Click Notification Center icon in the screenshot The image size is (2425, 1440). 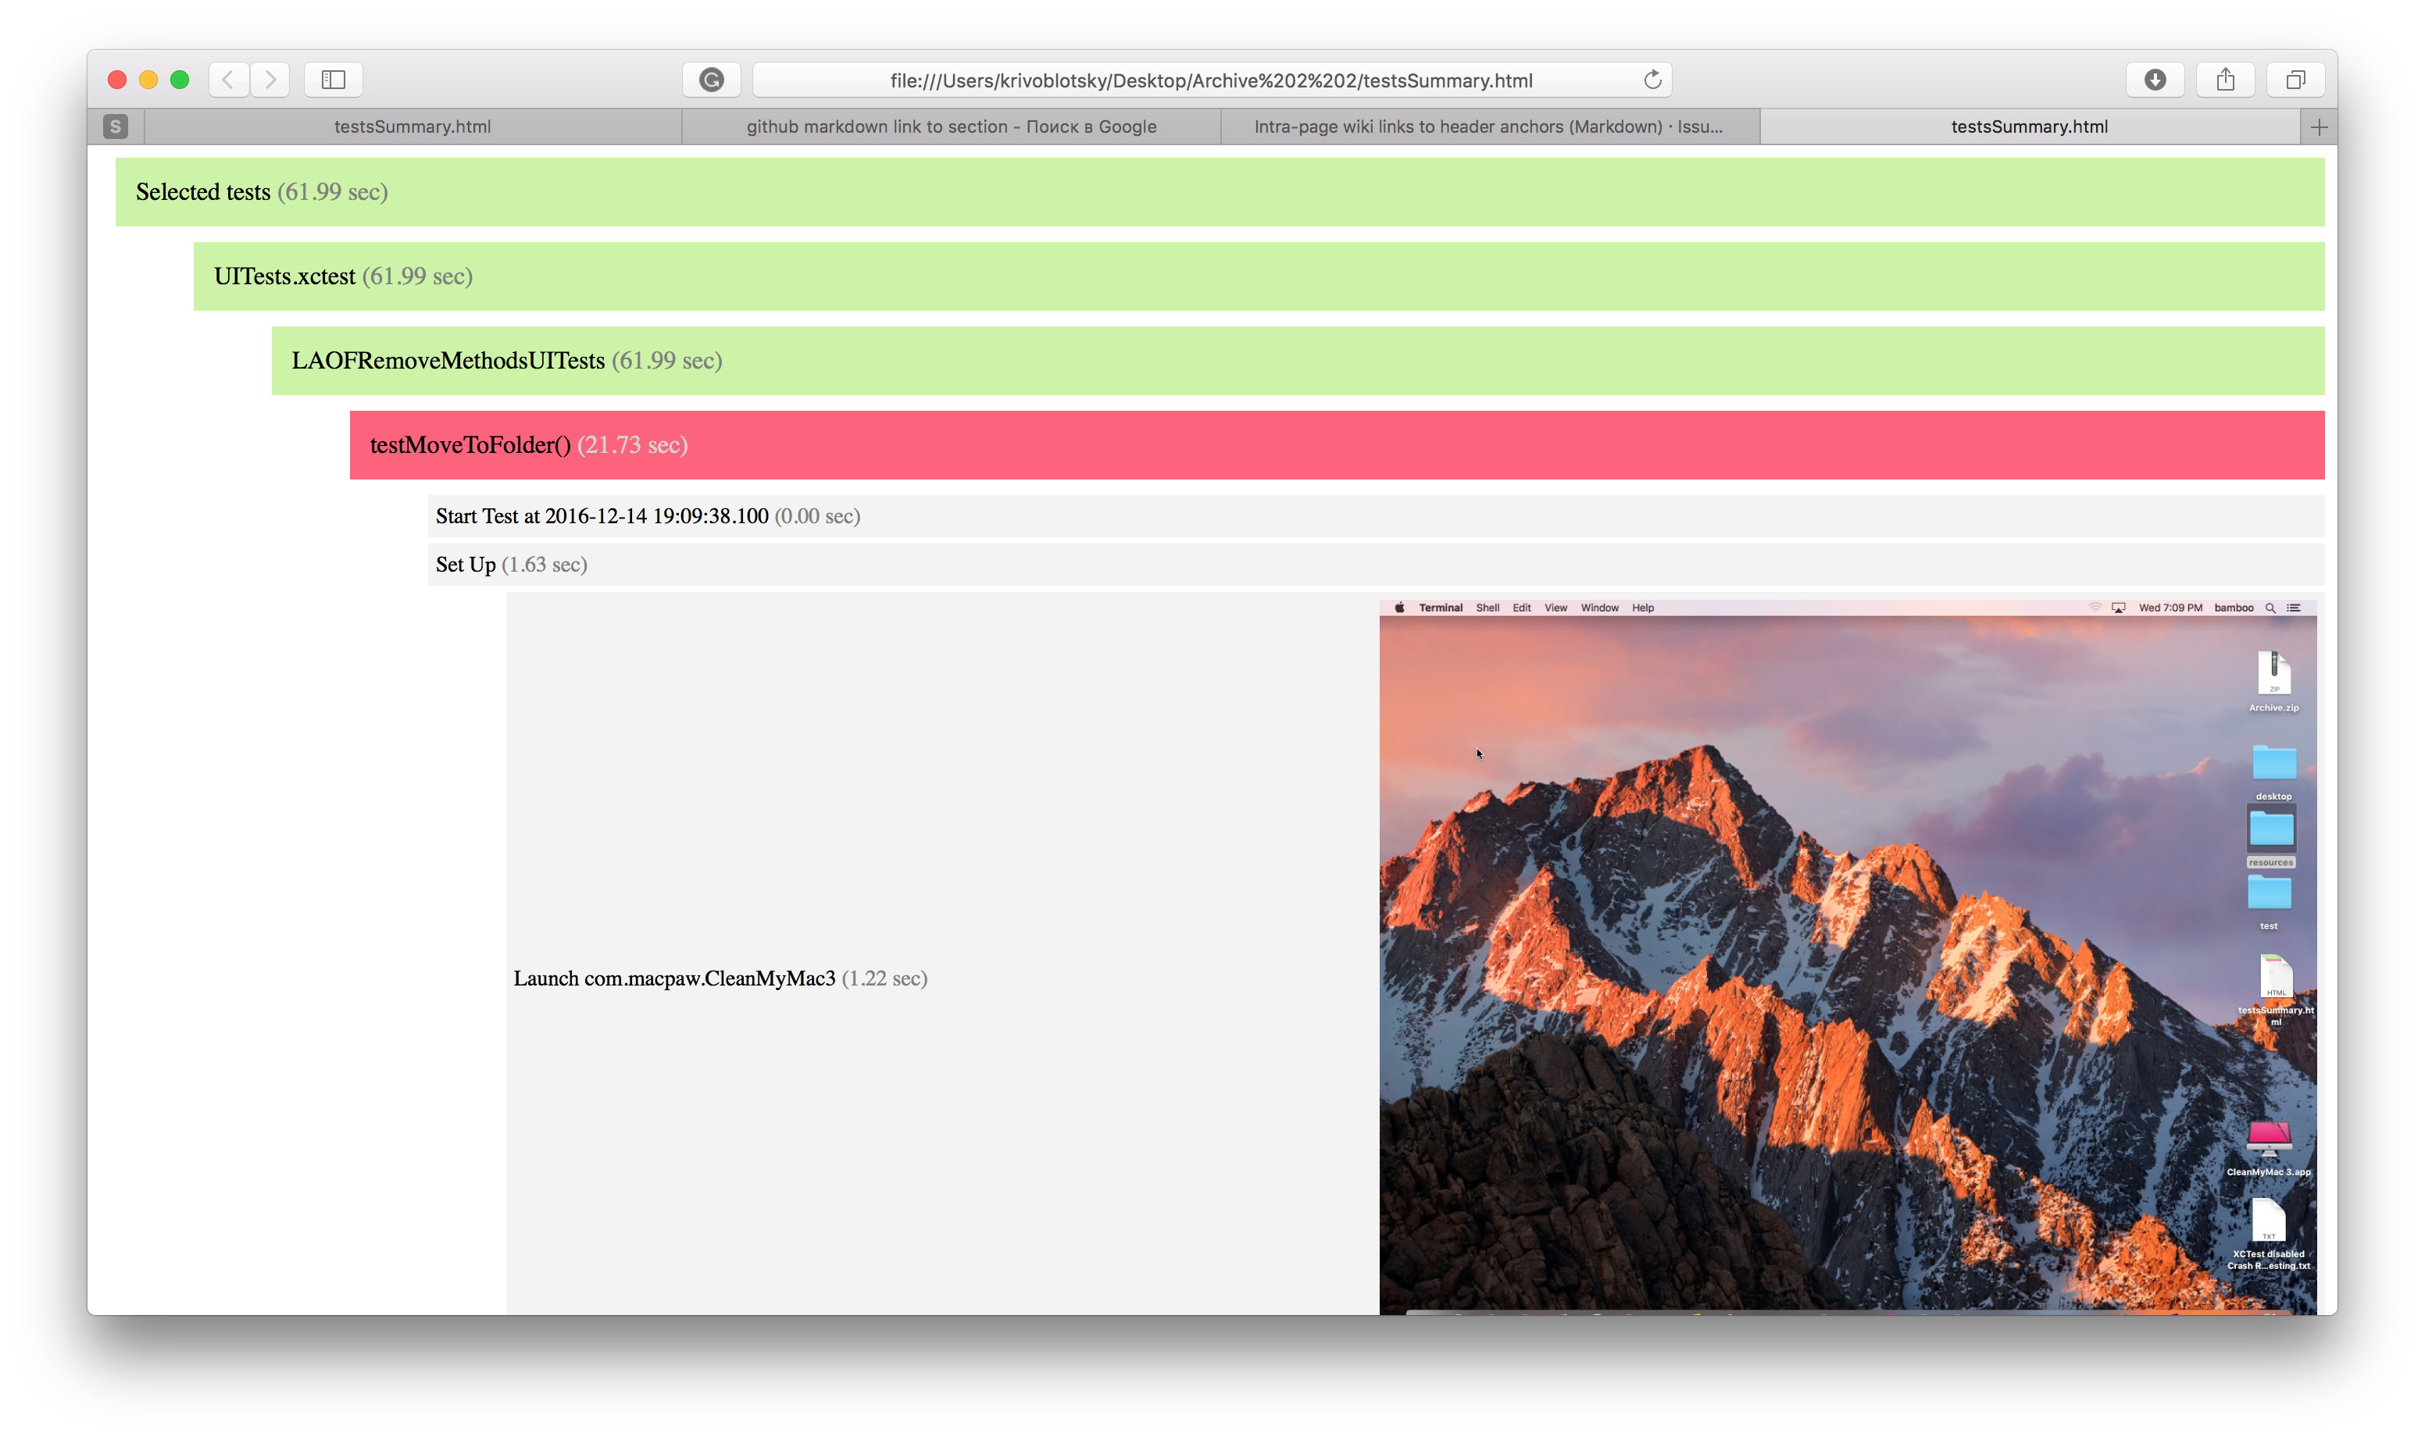click(x=2293, y=608)
